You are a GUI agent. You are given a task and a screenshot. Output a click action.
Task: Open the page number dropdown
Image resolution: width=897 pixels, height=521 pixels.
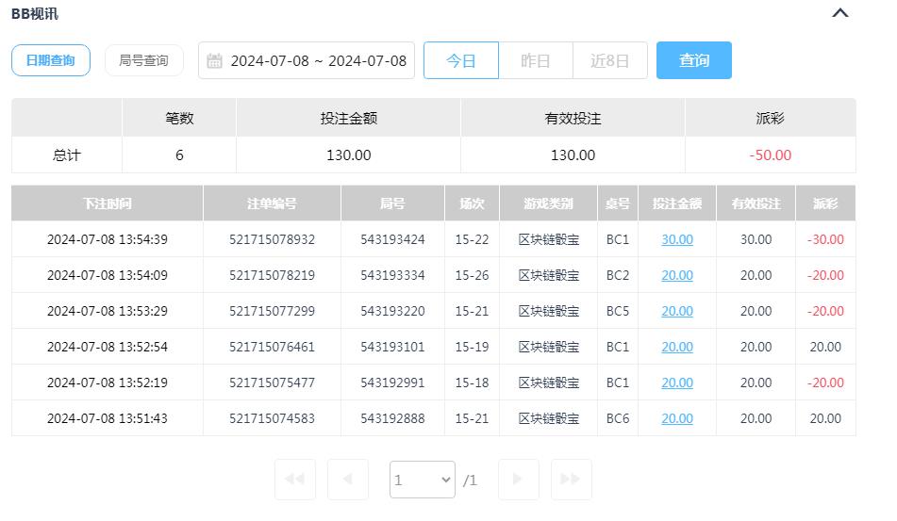pyautogui.click(x=423, y=480)
